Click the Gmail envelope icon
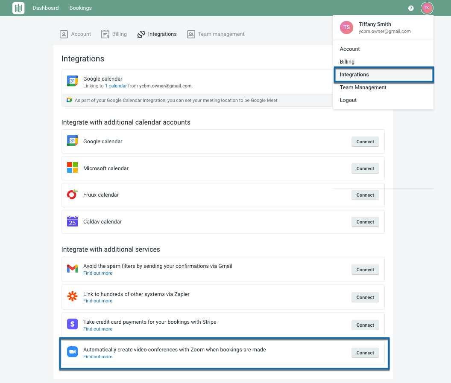Image resolution: width=451 pixels, height=383 pixels. (x=72, y=269)
